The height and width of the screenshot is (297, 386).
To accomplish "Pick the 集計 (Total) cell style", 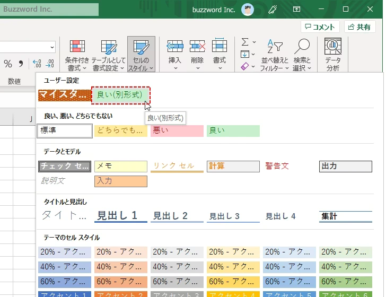I will [x=345, y=216].
